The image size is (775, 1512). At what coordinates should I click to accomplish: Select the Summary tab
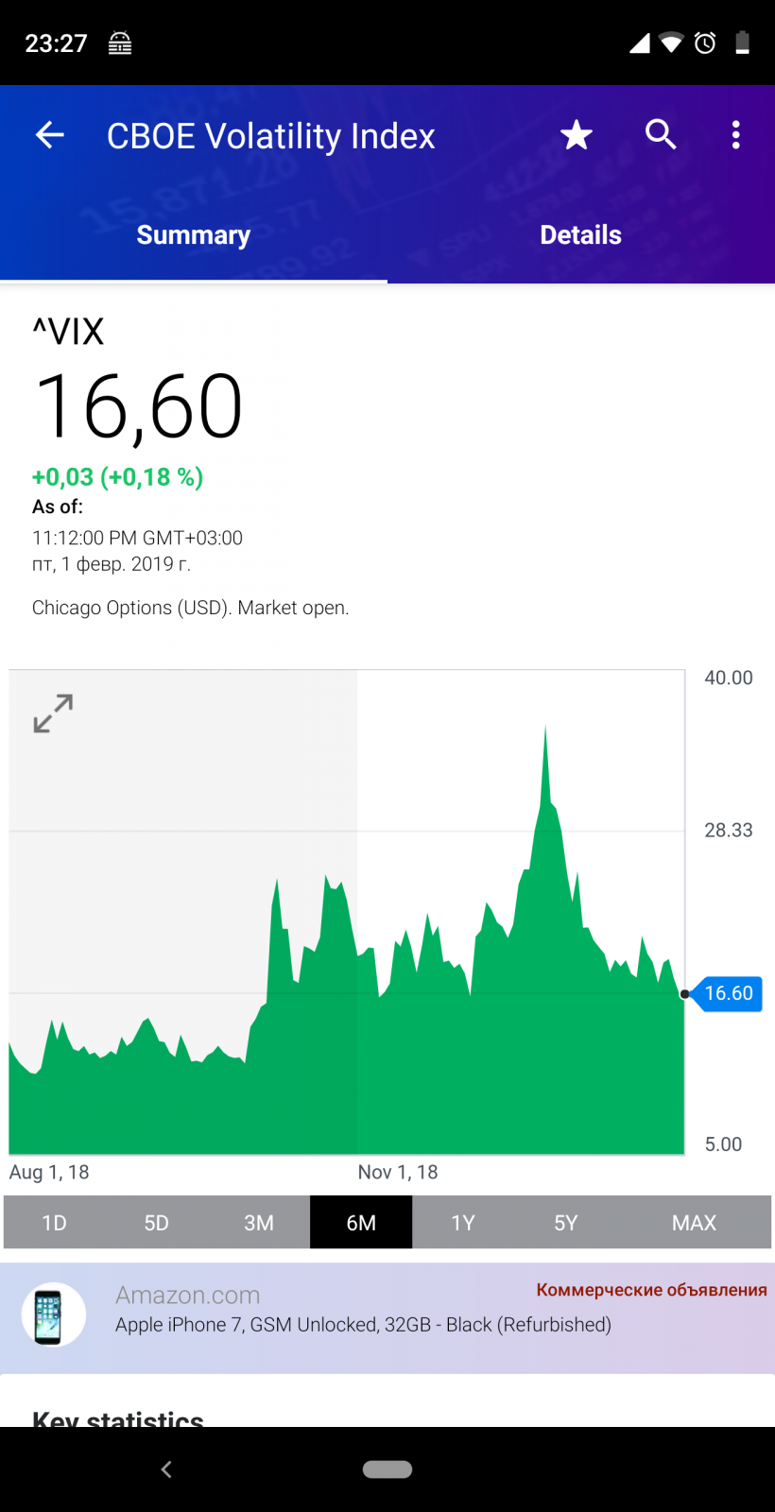point(194,235)
